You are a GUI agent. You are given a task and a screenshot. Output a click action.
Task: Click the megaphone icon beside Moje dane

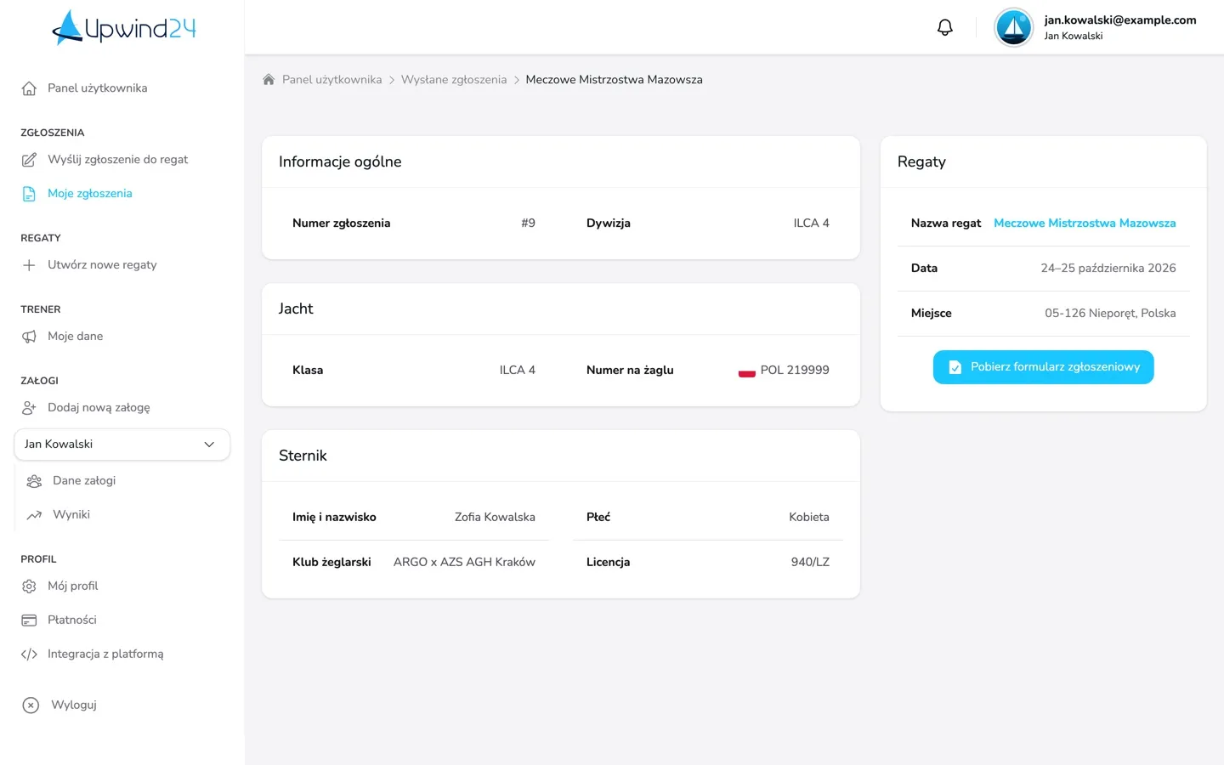pyautogui.click(x=29, y=337)
